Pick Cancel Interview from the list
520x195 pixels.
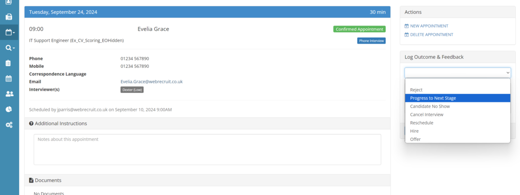(426, 115)
